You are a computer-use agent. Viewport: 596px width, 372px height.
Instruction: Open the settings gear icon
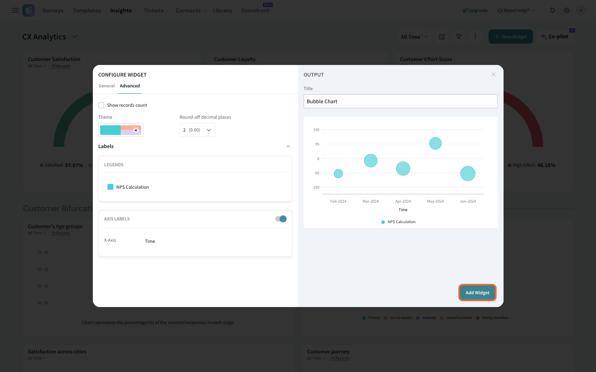coord(567,10)
